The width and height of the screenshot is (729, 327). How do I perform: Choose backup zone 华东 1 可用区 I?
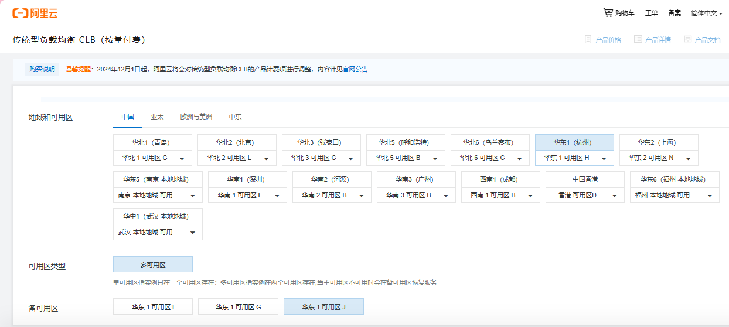coord(153,306)
